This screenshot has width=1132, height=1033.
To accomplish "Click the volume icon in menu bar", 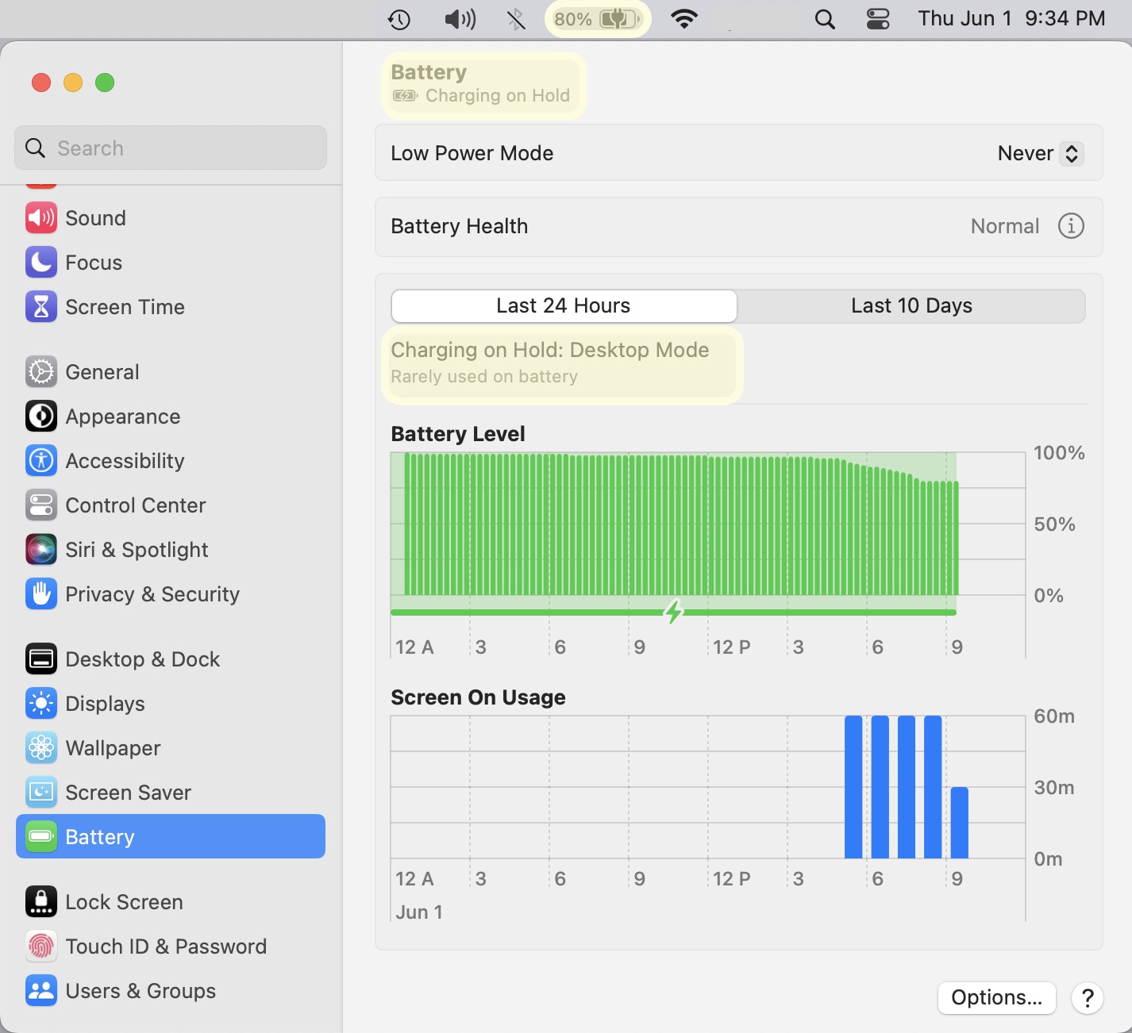I will click(460, 19).
